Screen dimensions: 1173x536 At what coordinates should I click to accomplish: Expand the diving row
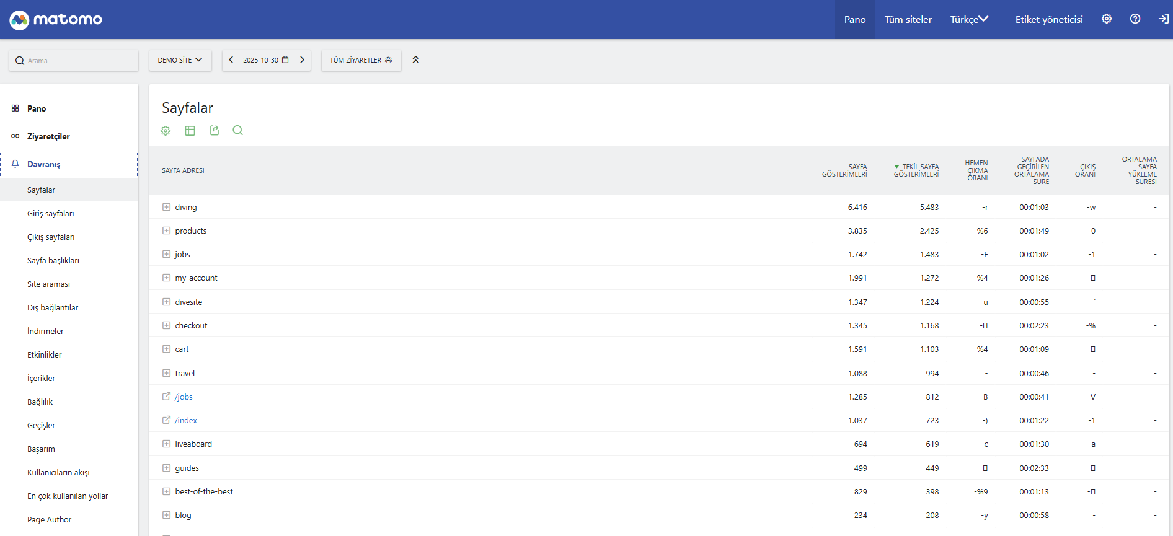click(x=166, y=207)
